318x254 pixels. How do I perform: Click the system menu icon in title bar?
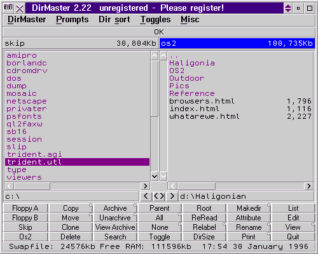click(x=8, y=8)
